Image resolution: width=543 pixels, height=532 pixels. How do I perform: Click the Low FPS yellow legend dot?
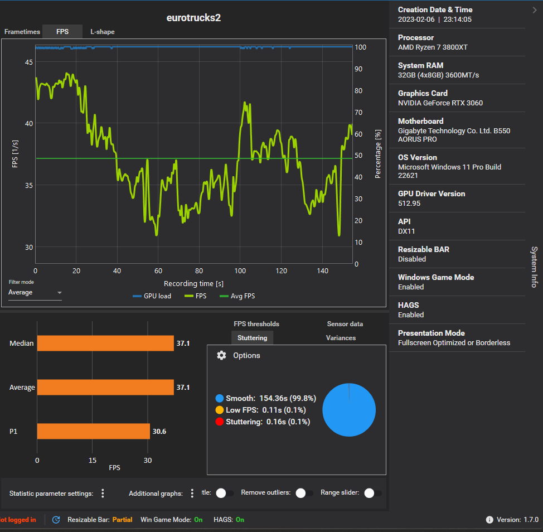point(220,410)
